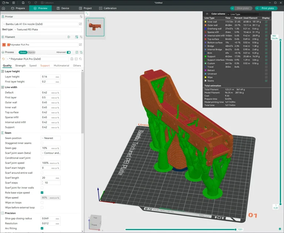The width and height of the screenshot is (284, 233).
Task: Open the Bed type dropdown
Action: point(47,29)
